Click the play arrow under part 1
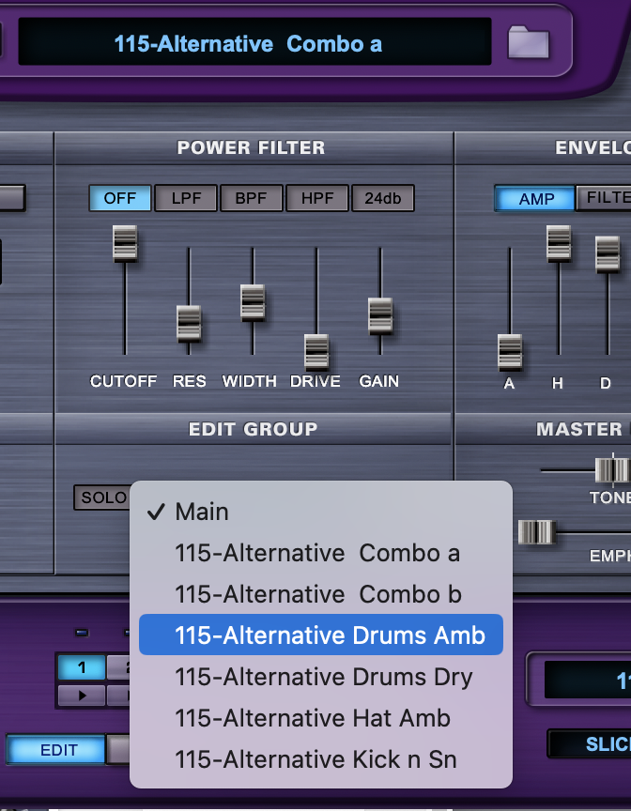631x811 pixels. coord(82,696)
